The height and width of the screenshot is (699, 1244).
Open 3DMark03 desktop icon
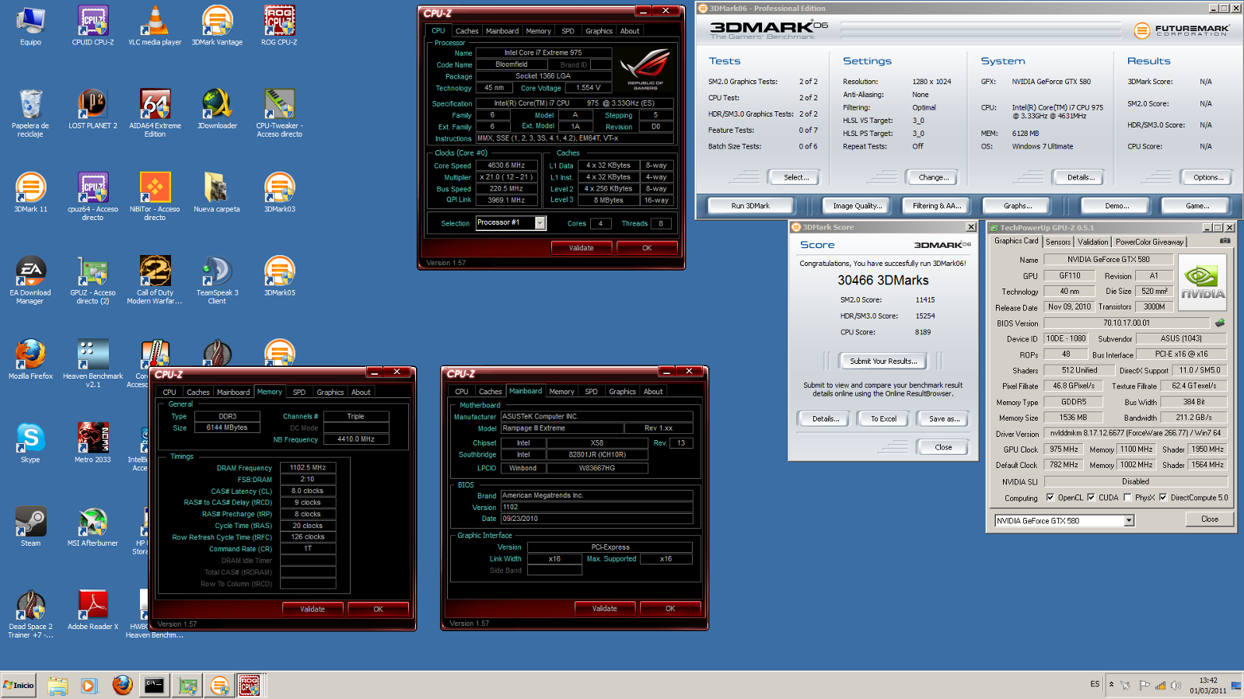coord(279,192)
